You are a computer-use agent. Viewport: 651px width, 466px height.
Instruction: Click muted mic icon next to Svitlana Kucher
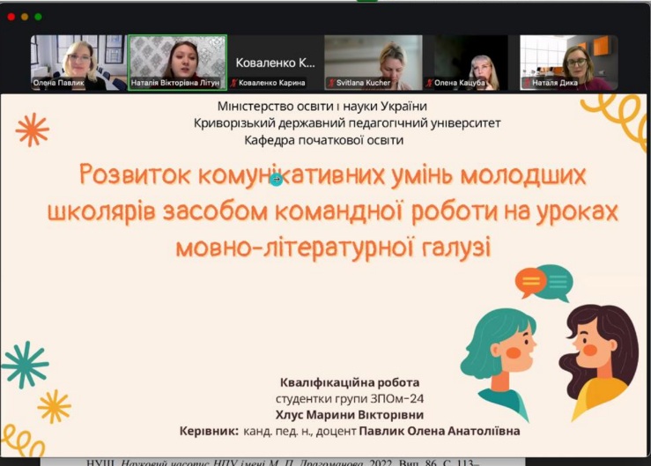[x=330, y=84]
